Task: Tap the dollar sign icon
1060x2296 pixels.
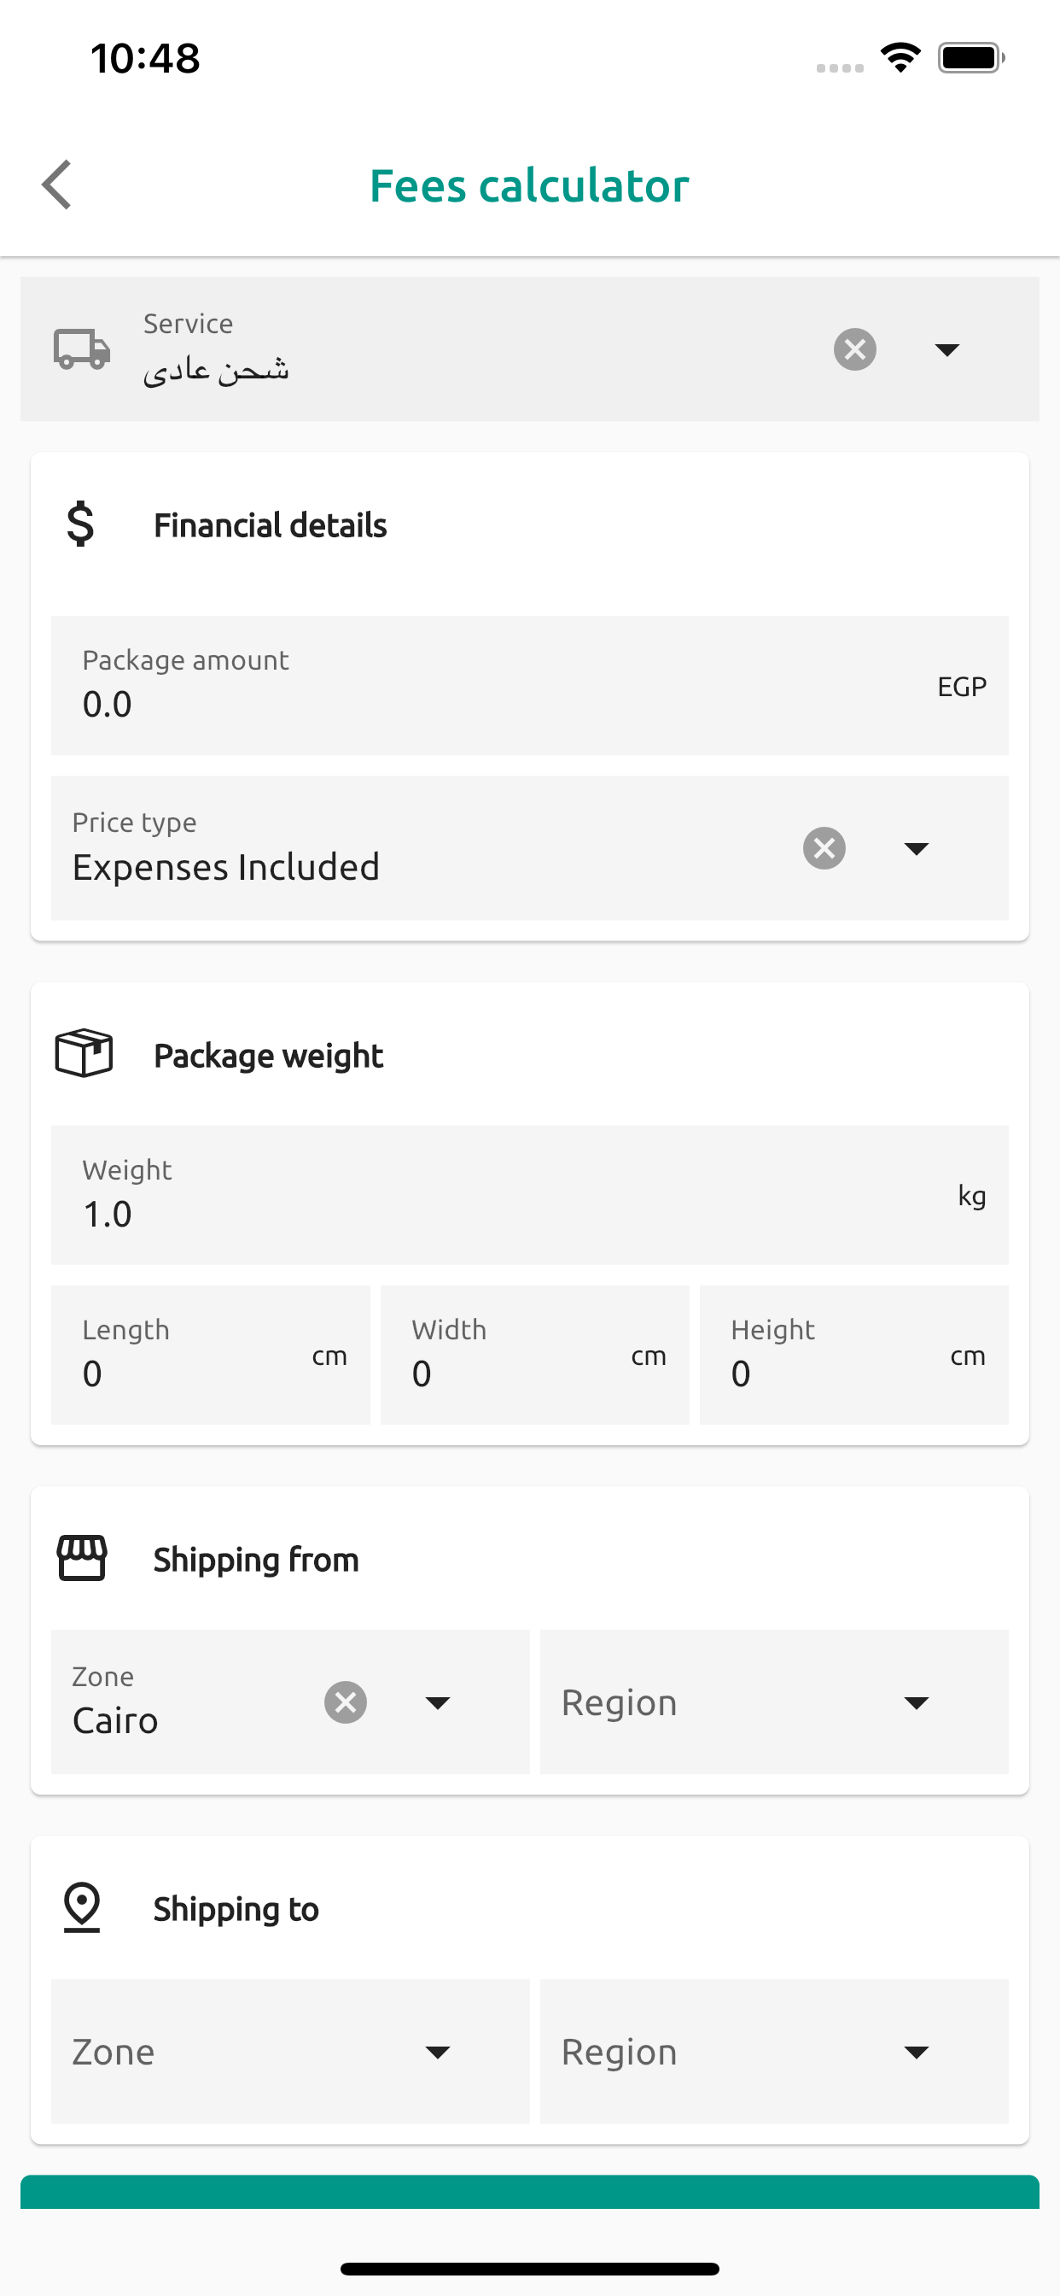Action: coord(81,524)
